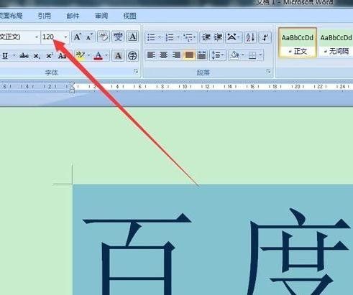353x295 pixels.
Task: Expand the font name dropdown
Action: [x=37, y=37]
